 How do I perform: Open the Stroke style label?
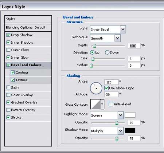pyautogui.click(x=16, y=117)
